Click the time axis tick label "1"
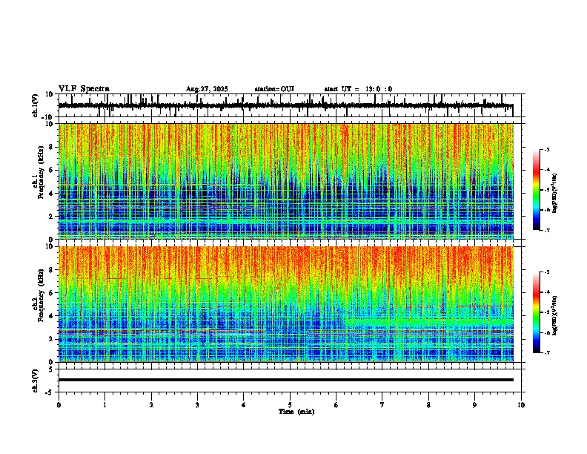 (105, 405)
